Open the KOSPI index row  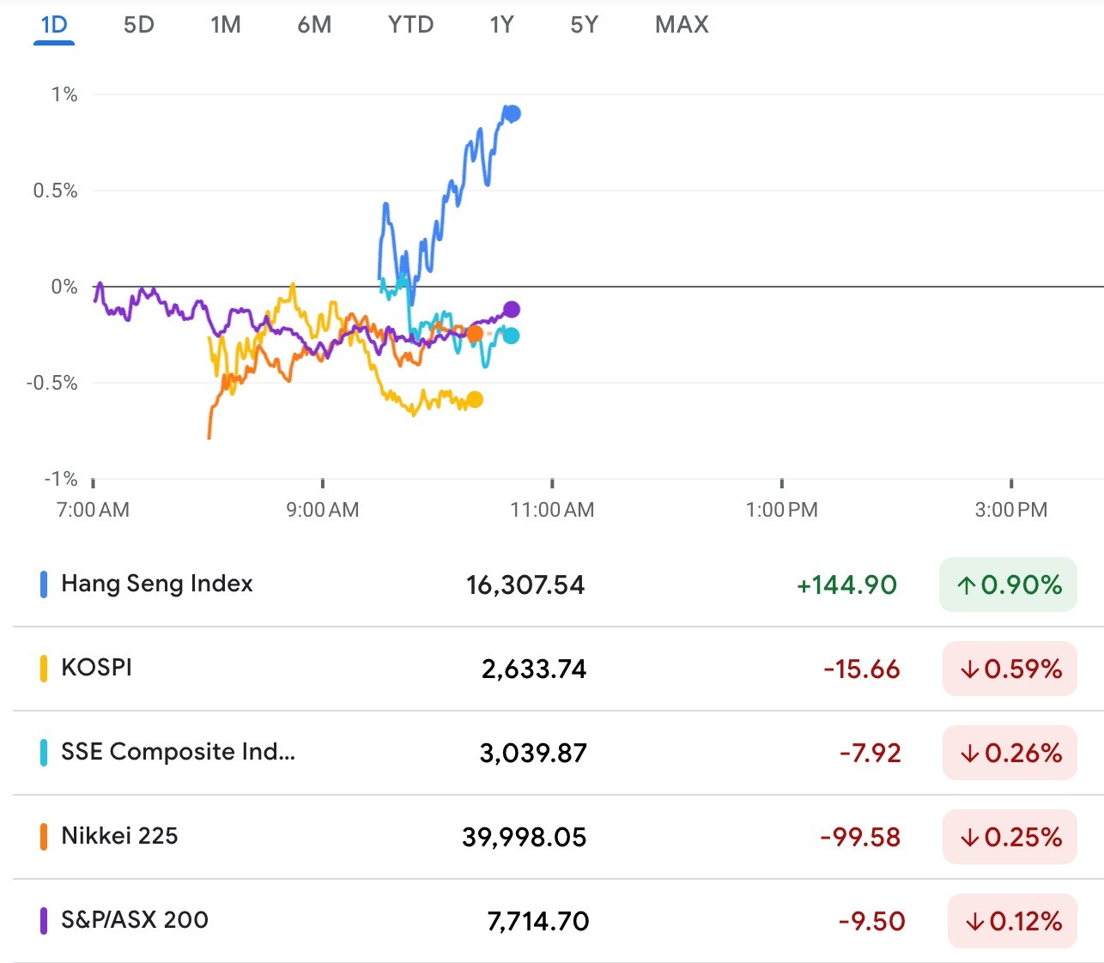[558, 669]
